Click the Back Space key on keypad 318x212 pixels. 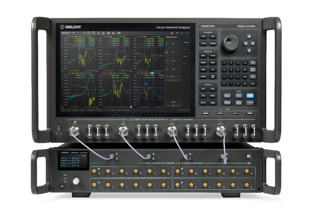pyautogui.click(x=253, y=70)
